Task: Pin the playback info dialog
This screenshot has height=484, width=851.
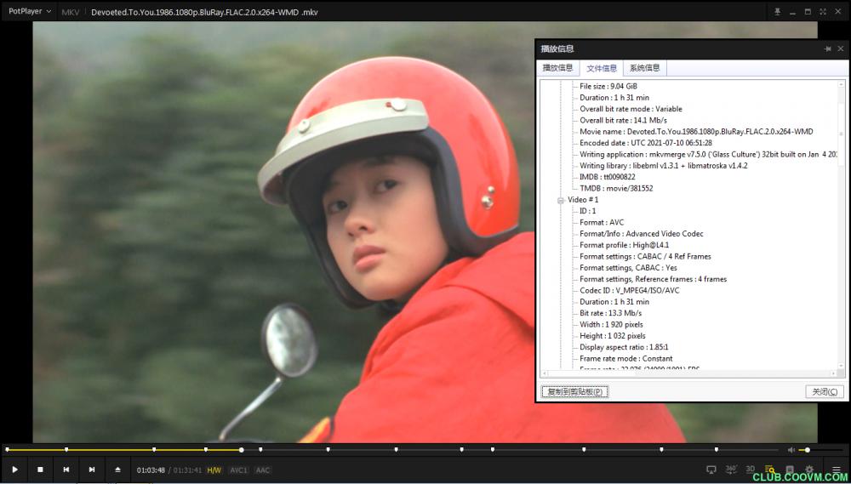Action: pyautogui.click(x=828, y=48)
